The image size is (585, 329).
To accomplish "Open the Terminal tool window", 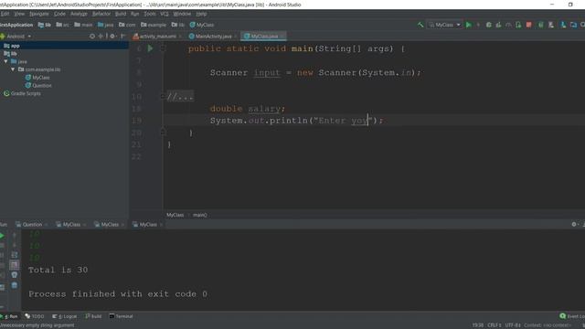I will point(122,316).
